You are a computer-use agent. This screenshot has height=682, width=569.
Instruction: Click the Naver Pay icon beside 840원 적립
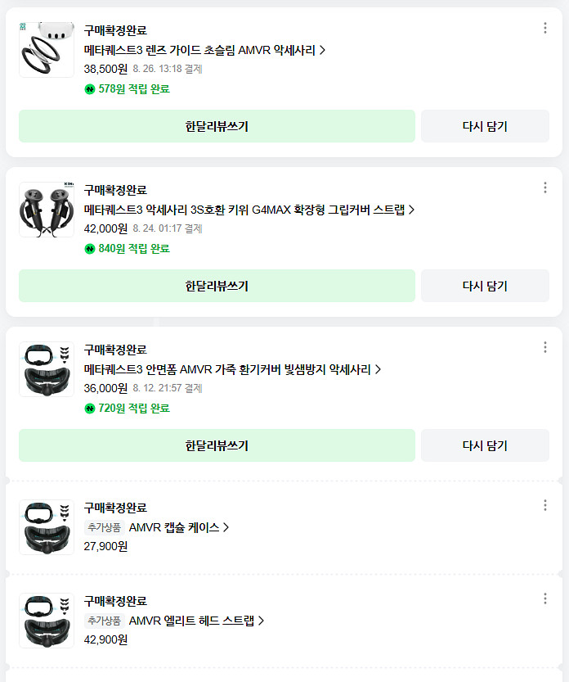(x=87, y=250)
